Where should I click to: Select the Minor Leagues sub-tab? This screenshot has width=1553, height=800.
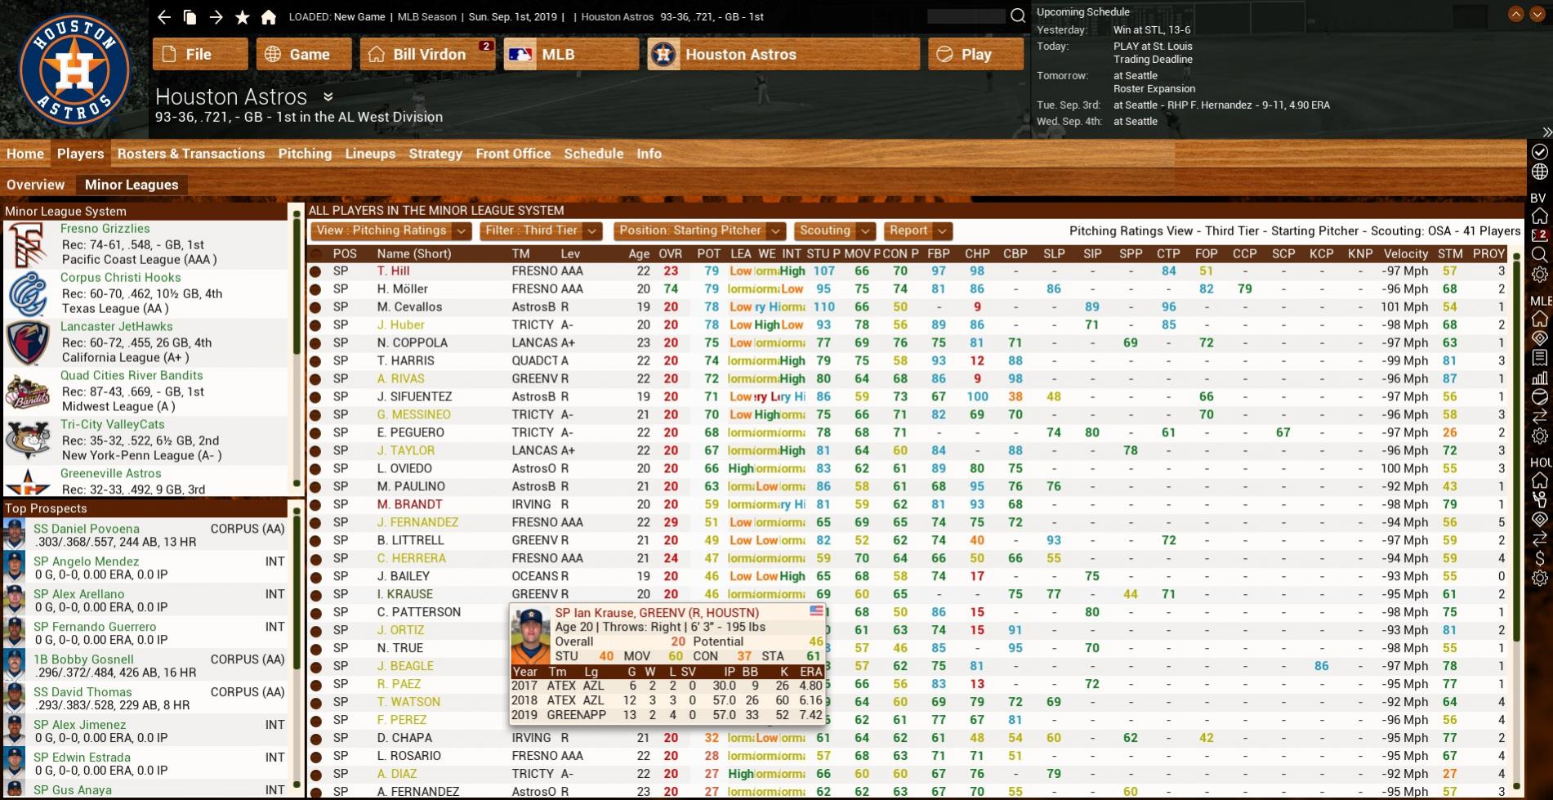click(132, 185)
